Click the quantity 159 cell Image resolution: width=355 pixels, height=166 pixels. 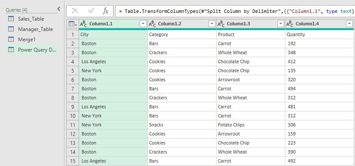[319, 134]
